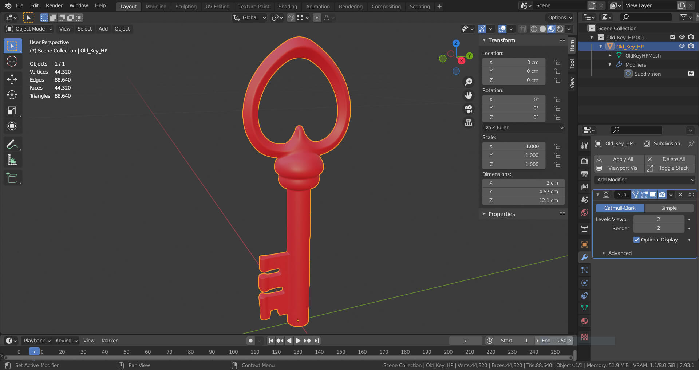
Task: Open the Particles properties tab
Action: 584,270
